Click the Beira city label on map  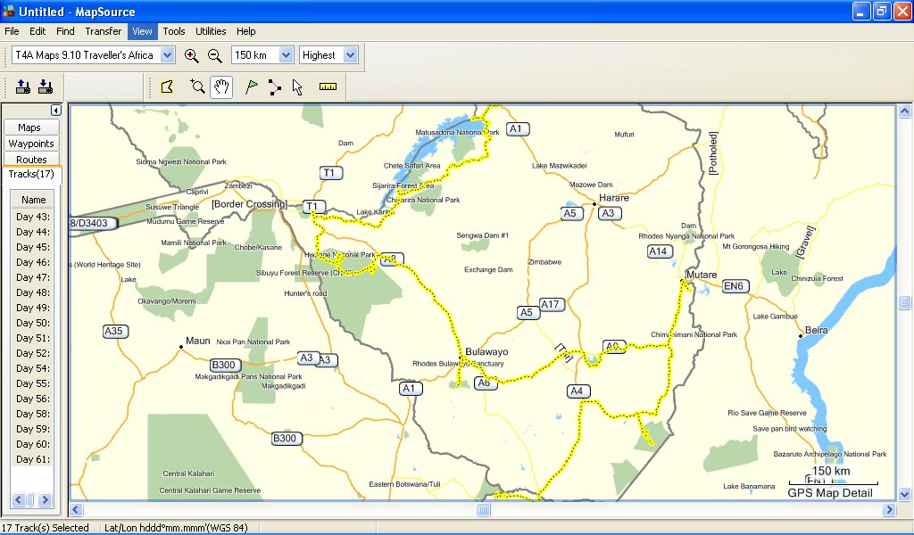tap(816, 330)
